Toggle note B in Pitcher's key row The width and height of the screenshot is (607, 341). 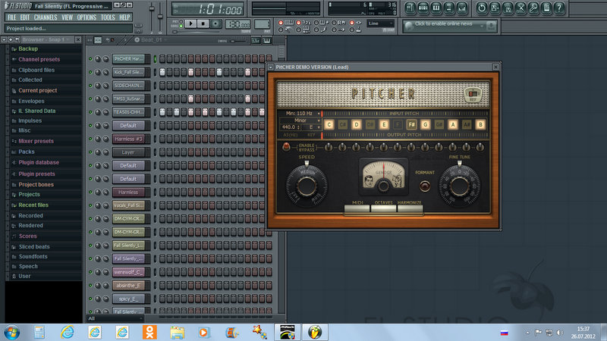[480, 124]
